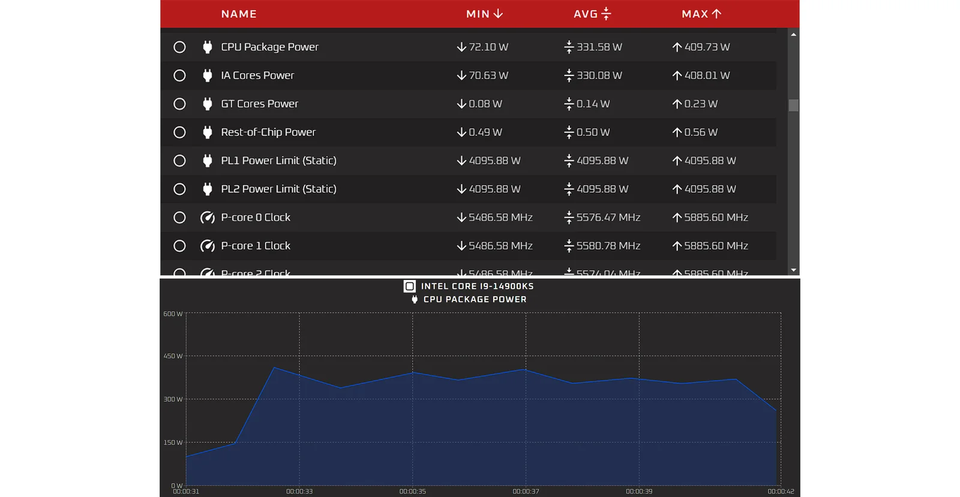Select the P-core 1 Clock row label
960x497 pixels.
pyautogui.click(x=256, y=246)
